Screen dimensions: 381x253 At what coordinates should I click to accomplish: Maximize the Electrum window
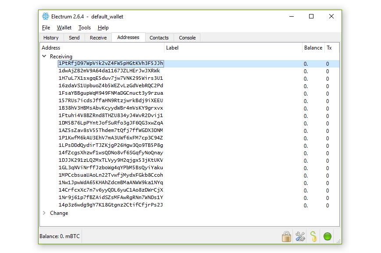tap(311, 16)
